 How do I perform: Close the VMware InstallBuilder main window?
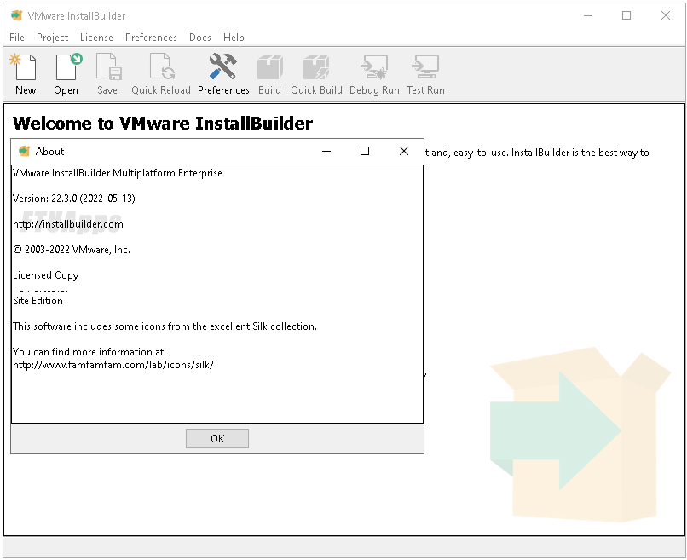pyautogui.click(x=666, y=16)
